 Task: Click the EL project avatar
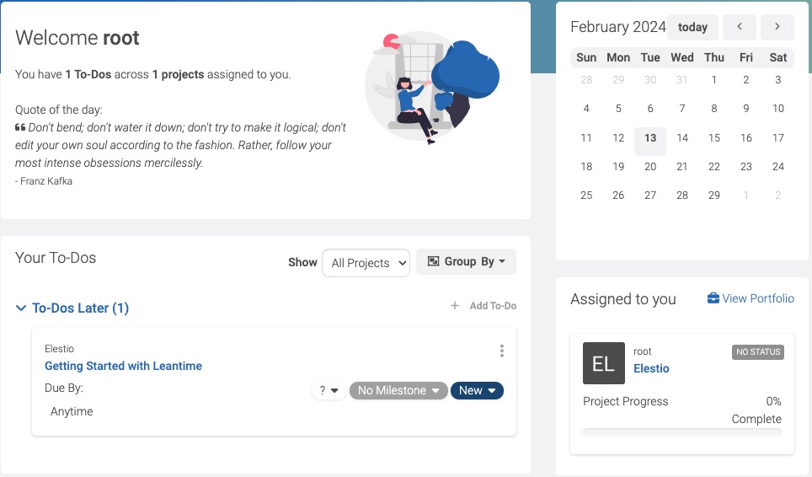(x=603, y=363)
